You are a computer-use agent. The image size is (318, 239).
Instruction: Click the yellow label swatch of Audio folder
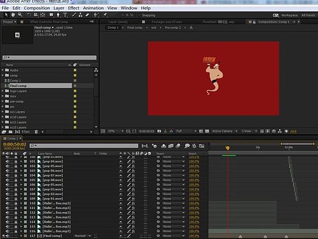click(75, 70)
